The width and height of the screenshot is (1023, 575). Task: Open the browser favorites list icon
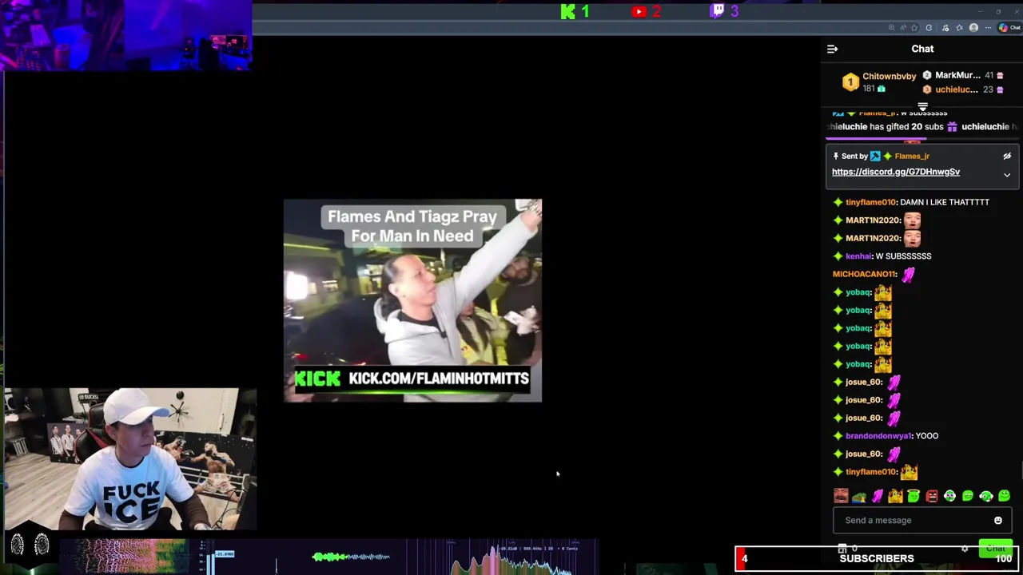(959, 28)
